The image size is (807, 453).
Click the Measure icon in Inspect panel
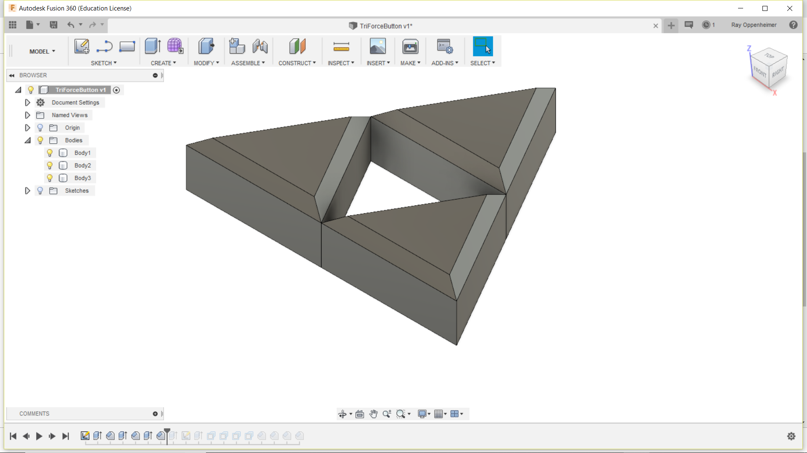tap(341, 46)
